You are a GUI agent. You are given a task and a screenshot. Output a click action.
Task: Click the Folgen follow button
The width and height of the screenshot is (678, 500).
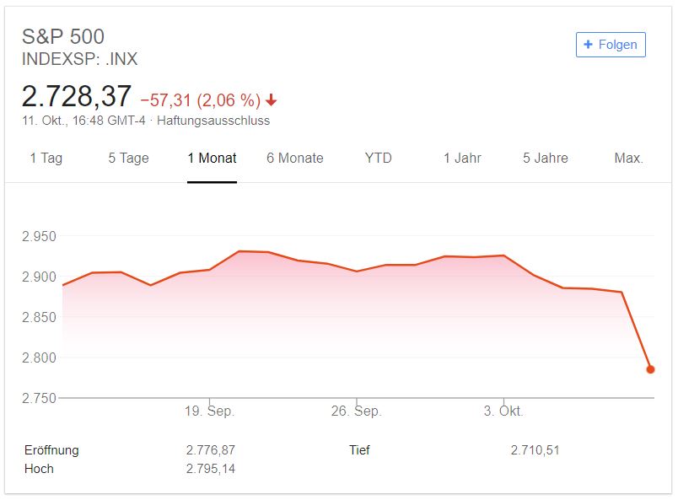pyautogui.click(x=611, y=45)
